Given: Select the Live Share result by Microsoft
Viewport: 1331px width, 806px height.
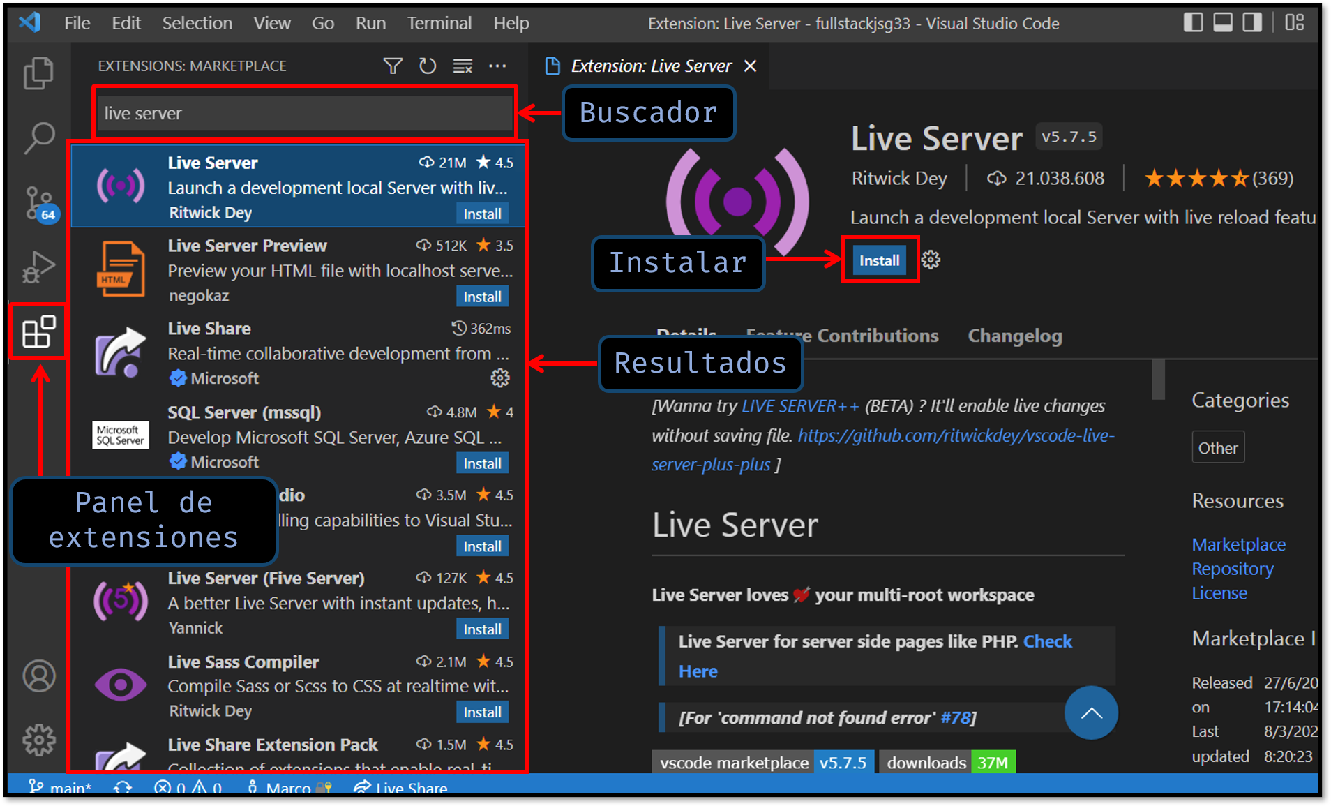Looking at the screenshot, I should [x=299, y=353].
